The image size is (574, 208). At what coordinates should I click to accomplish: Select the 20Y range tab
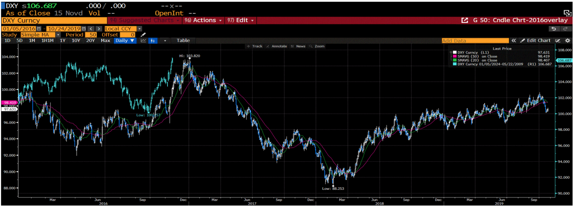pos(90,41)
